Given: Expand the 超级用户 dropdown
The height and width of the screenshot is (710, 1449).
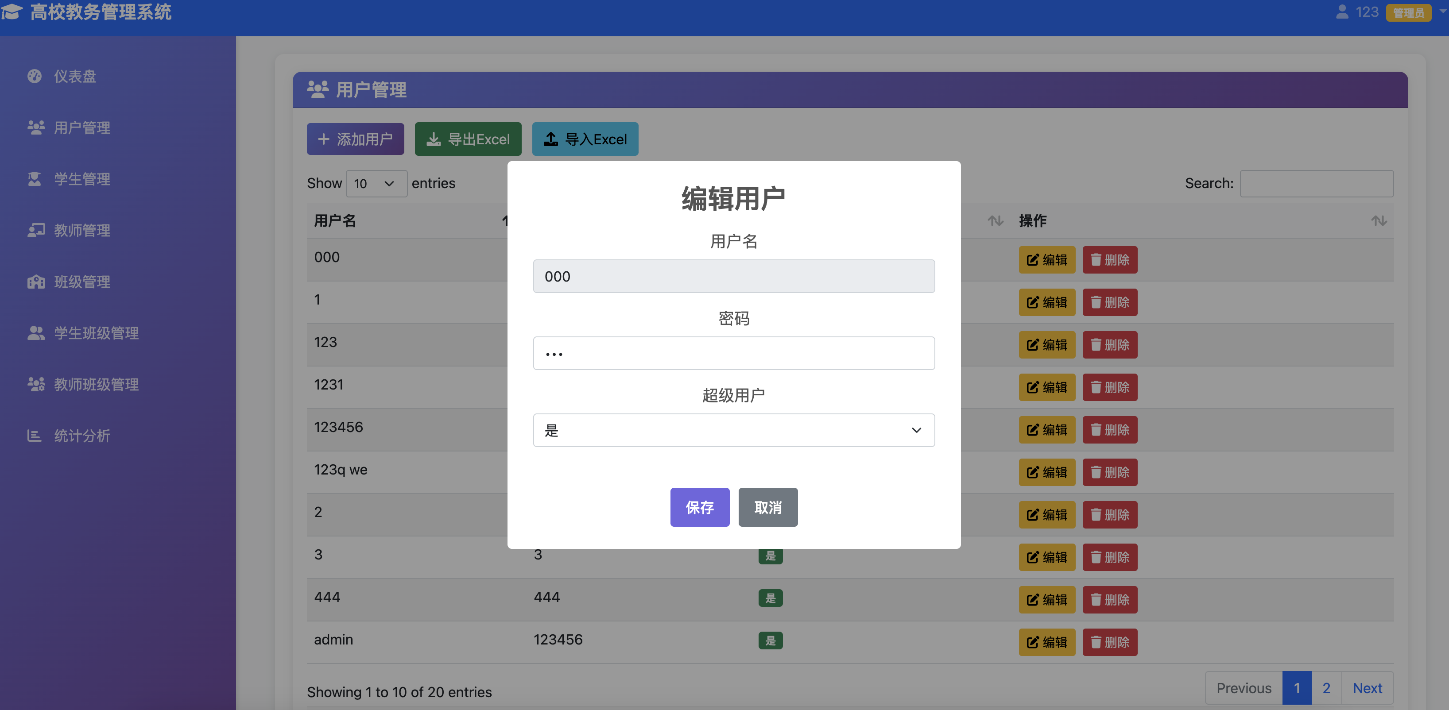Looking at the screenshot, I should coord(733,431).
